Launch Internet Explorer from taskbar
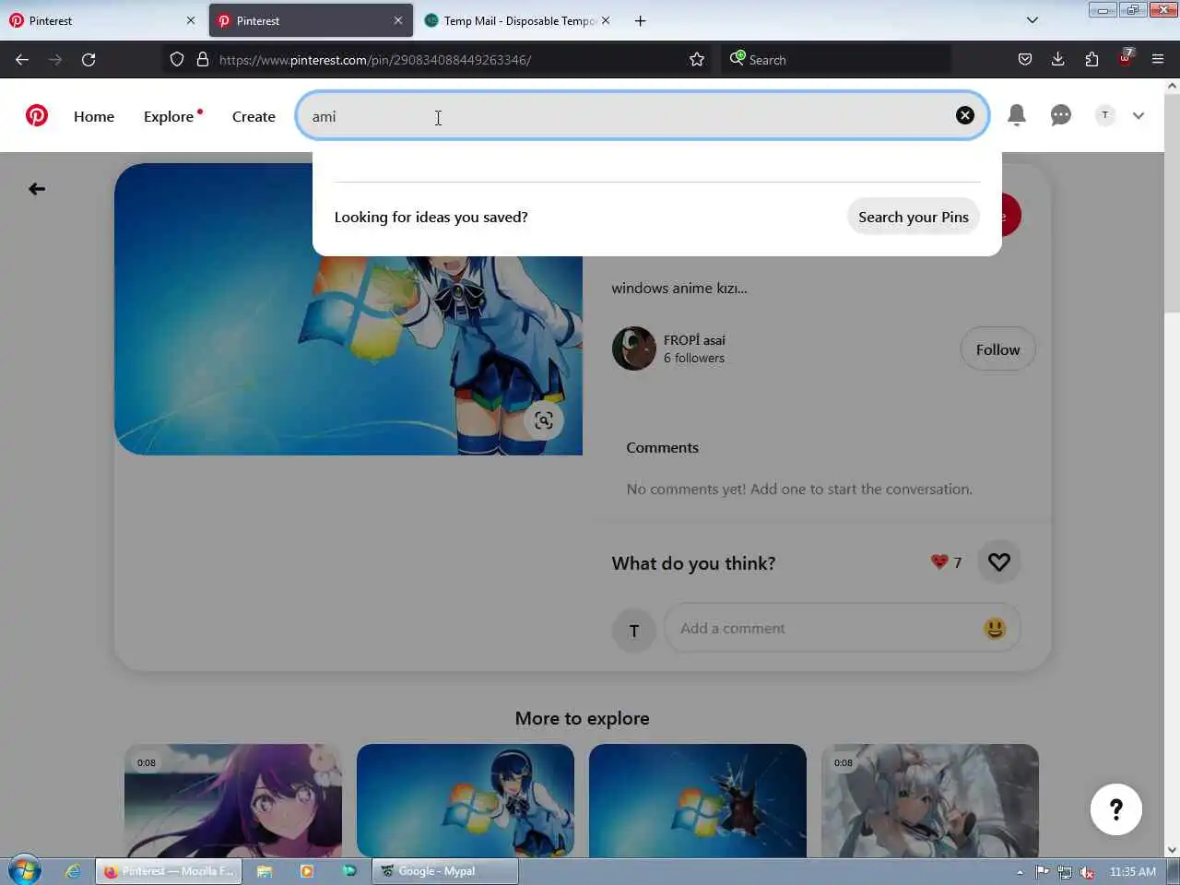 (x=73, y=871)
